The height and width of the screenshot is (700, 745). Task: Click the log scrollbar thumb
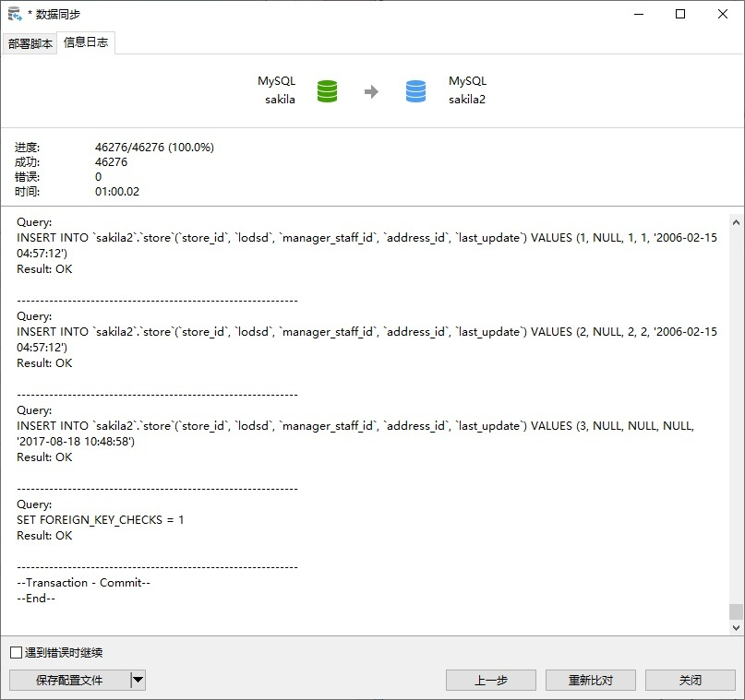coord(736,611)
